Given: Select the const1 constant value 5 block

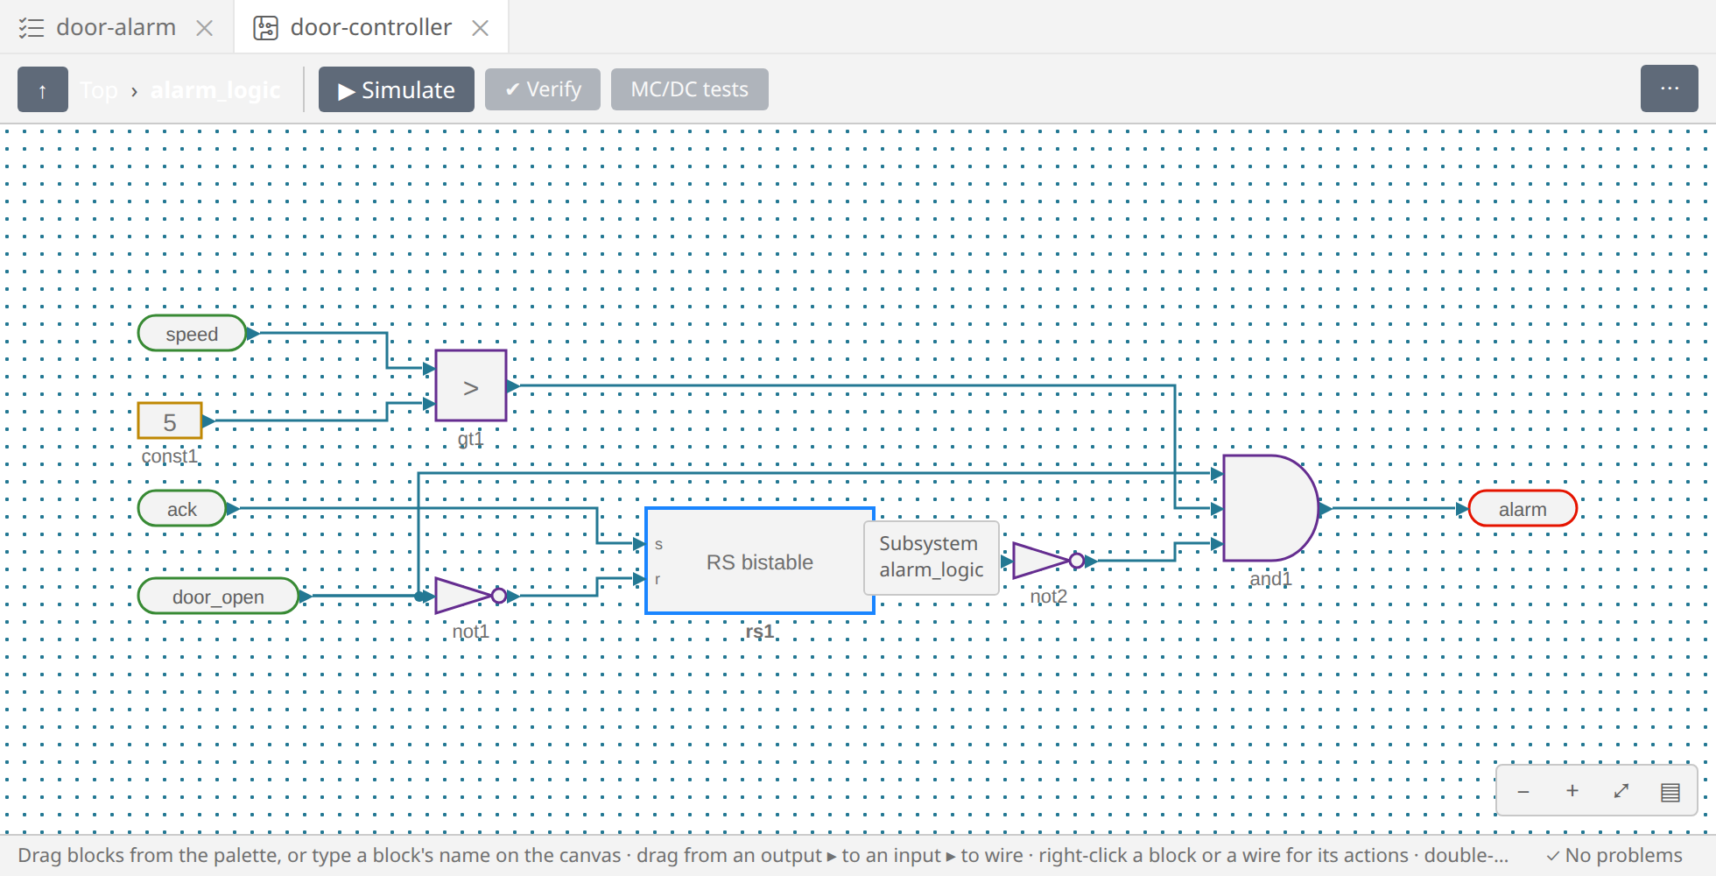Looking at the screenshot, I should (170, 420).
